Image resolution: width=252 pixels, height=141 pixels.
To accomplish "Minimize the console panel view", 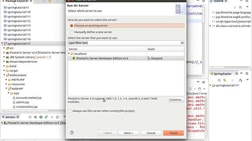I will coord(198,82).
